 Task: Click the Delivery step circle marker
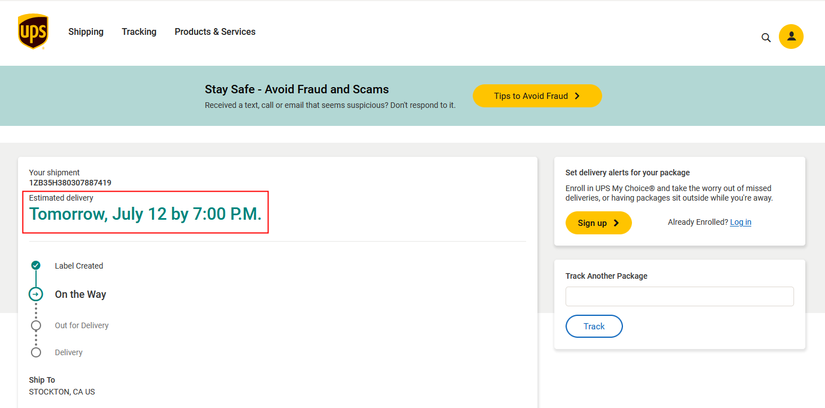pyautogui.click(x=36, y=352)
